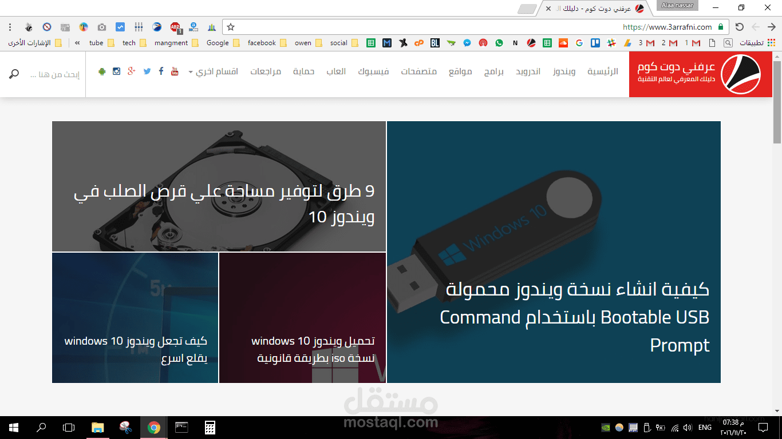Click the search magnifier icon in the site header

pyautogui.click(x=14, y=74)
